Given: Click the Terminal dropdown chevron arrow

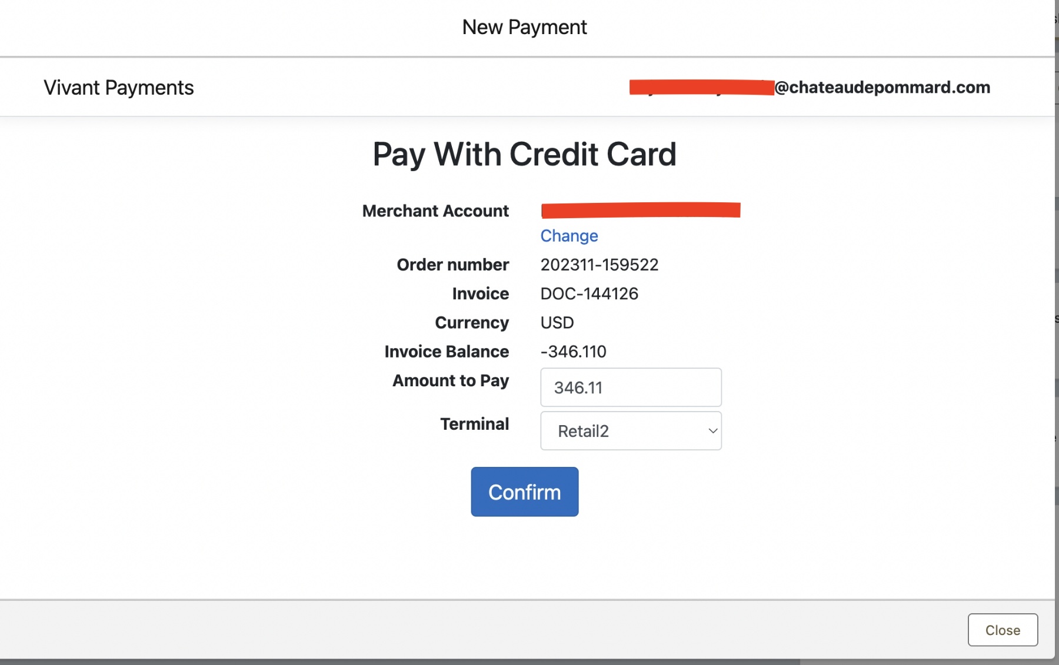Looking at the screenshot, I should (712, 431).
